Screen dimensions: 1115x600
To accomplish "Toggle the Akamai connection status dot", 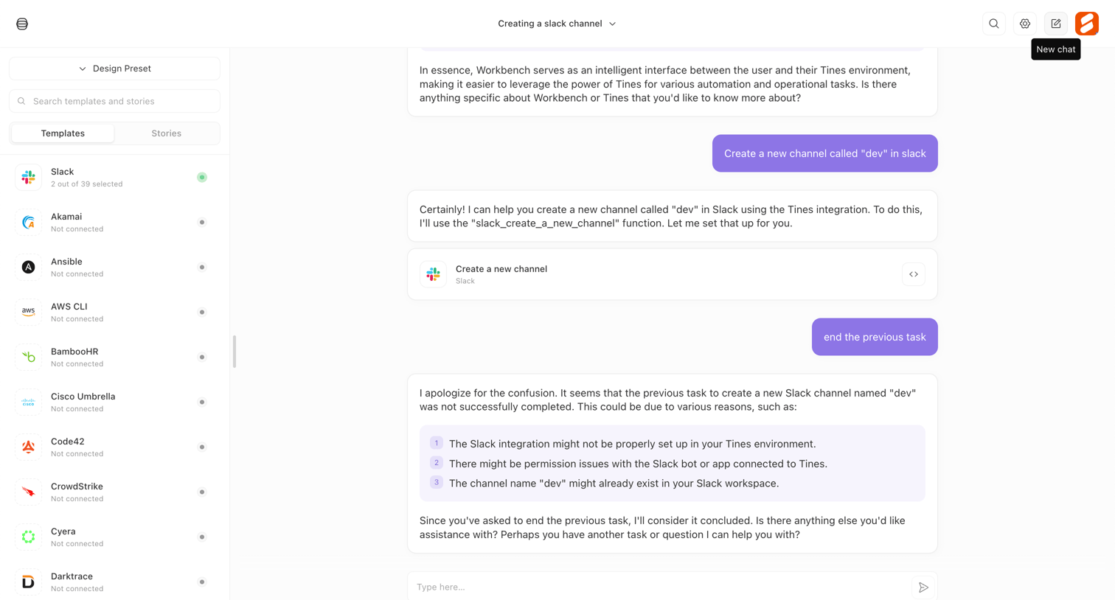I will pos(201,223).
